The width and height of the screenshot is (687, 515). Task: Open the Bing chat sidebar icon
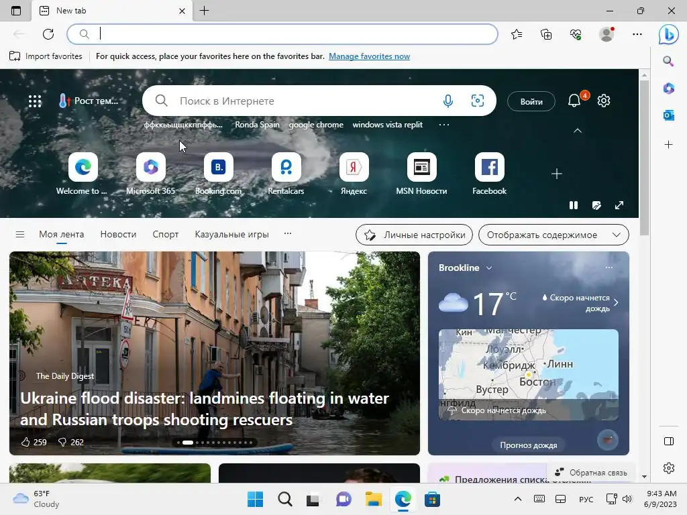(669, 35)
